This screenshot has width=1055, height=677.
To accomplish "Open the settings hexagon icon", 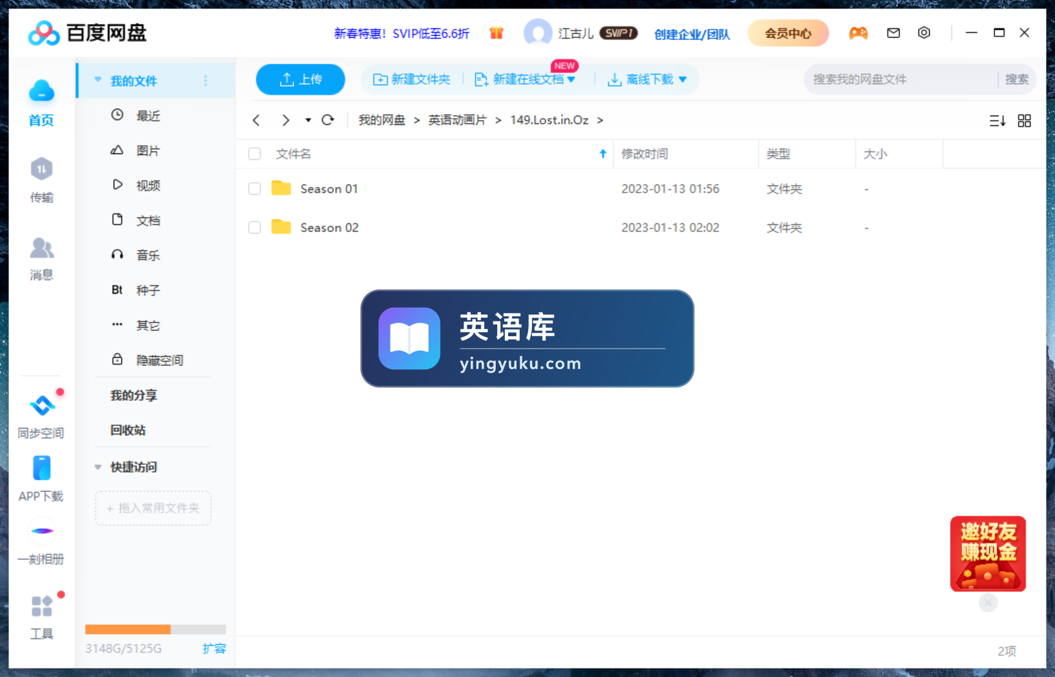I will pos(924,33).
